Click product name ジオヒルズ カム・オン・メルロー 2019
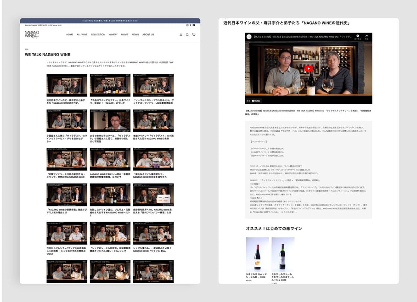 click(x=256, y=275)
